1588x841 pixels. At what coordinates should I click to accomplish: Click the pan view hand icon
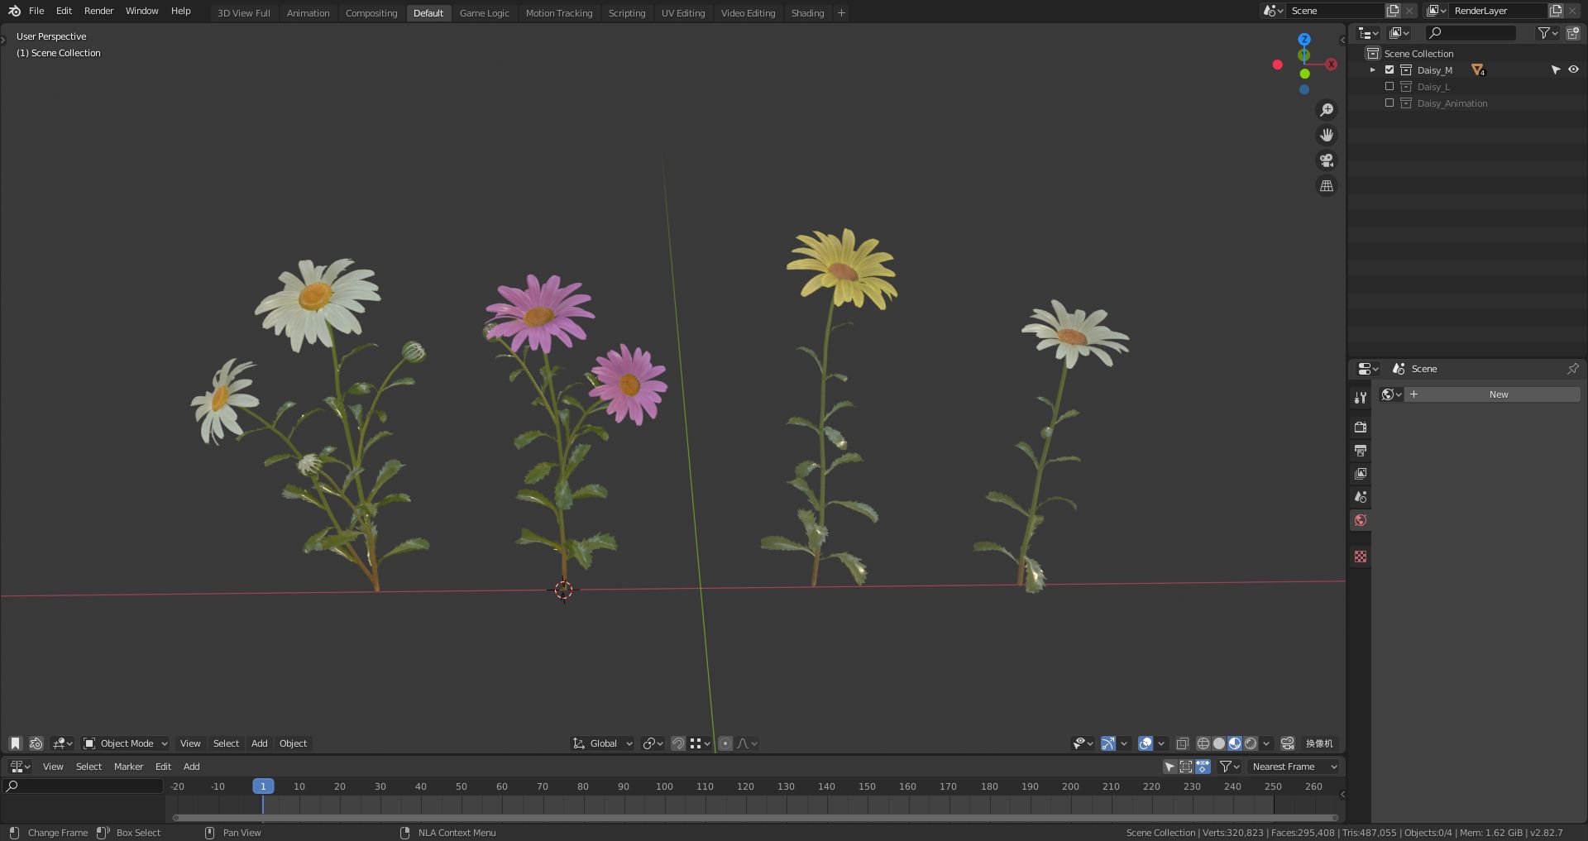pyautogui.click(x=1327, y=135)
